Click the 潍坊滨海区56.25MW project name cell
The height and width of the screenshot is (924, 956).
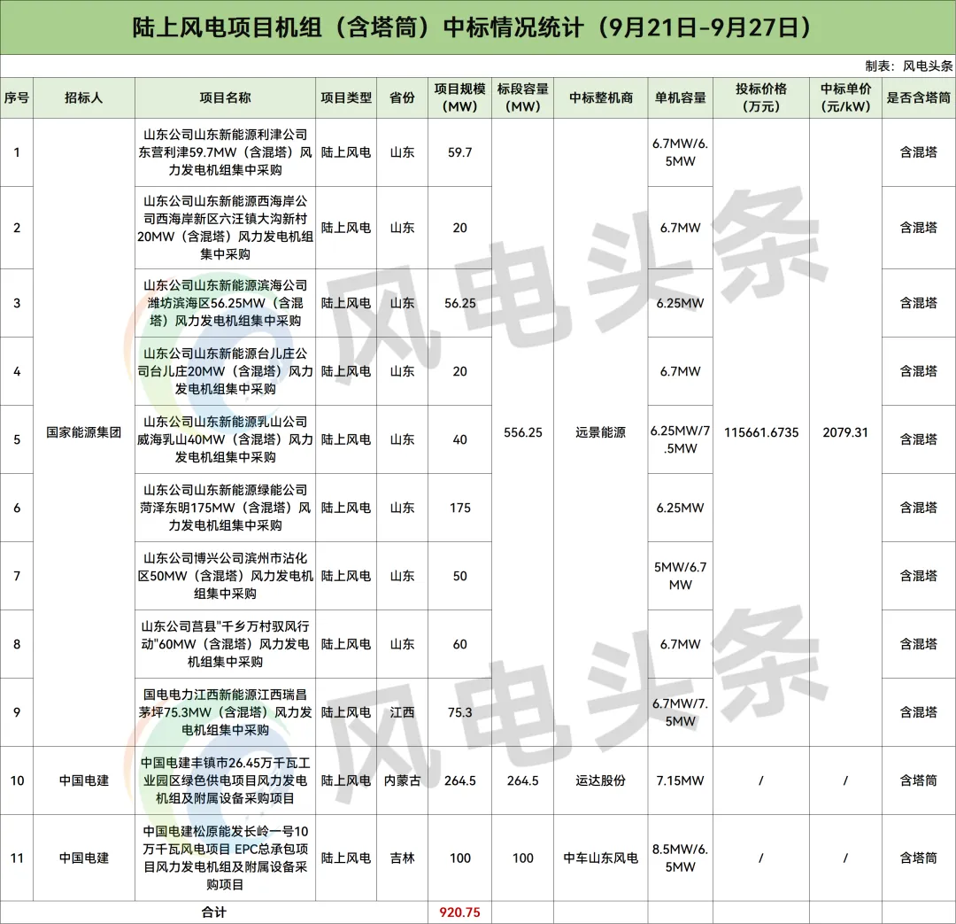(225, 303)
